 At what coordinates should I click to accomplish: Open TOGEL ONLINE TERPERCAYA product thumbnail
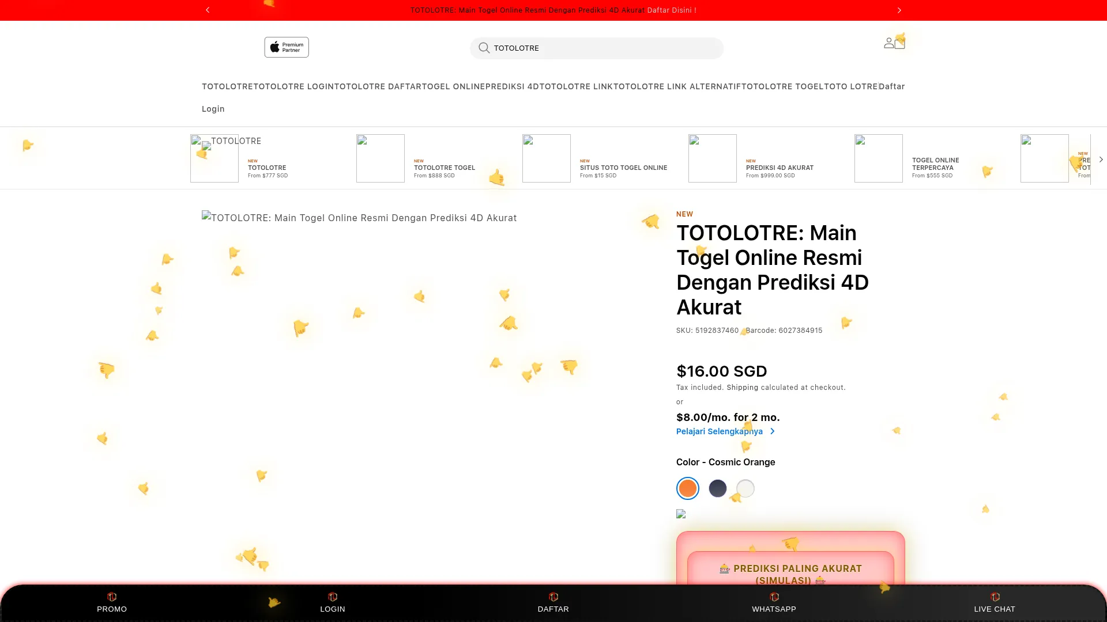point(879,158)
